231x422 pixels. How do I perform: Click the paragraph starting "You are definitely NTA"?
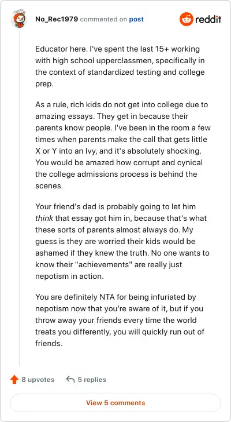tap(120, 320)
